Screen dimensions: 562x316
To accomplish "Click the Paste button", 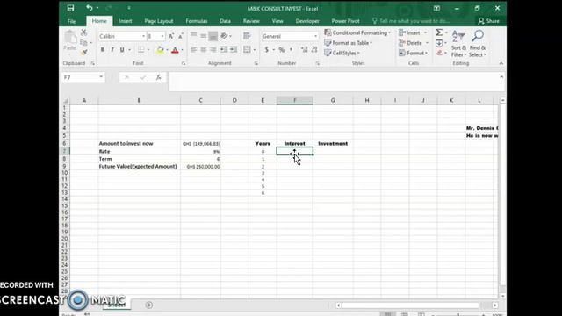I will [70, 41].
